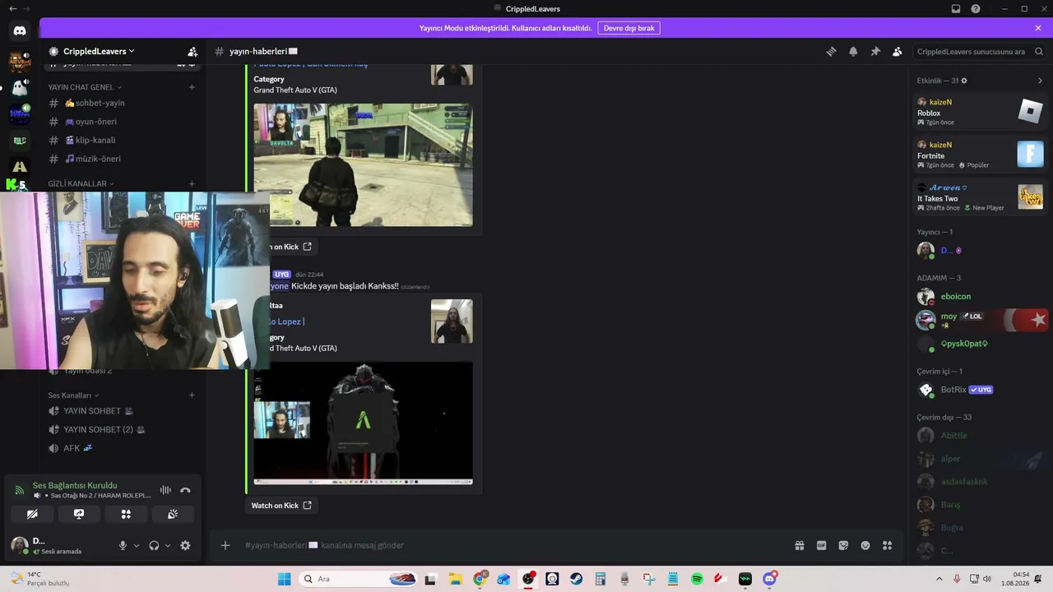Start an activity from the voice panel

pos(126,514)
